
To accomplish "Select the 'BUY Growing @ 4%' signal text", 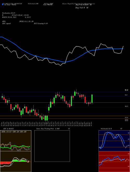I will [x=41, y=23].
